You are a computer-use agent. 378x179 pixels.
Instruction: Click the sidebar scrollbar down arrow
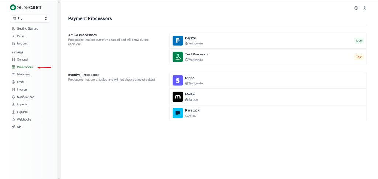coord(59,177)
